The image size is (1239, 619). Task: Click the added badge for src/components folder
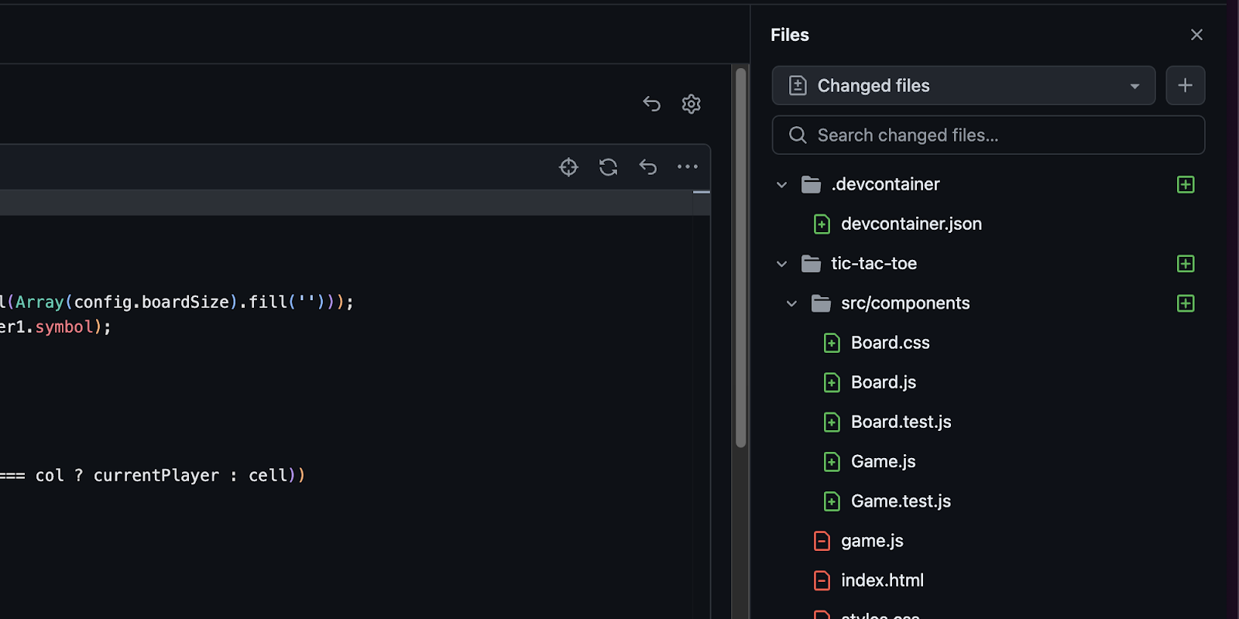click(1186, 303)
